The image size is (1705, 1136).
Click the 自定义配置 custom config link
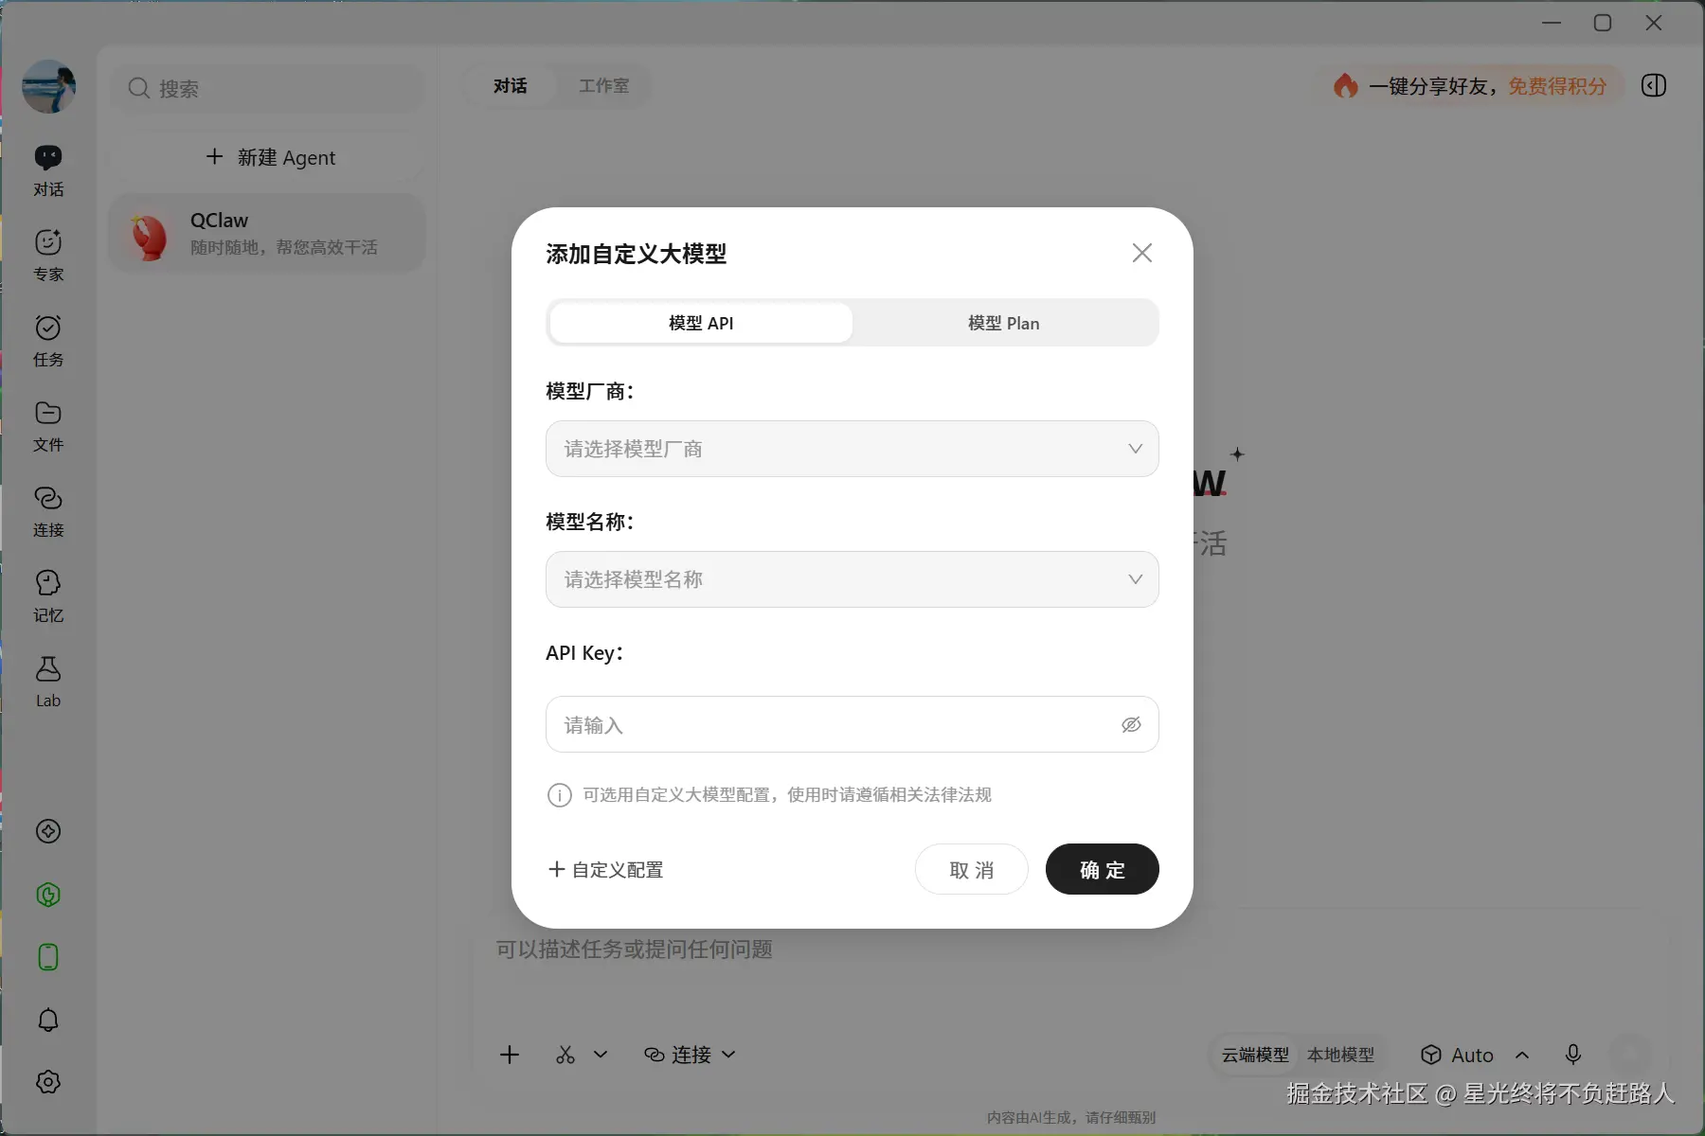[x=606, y=869]
